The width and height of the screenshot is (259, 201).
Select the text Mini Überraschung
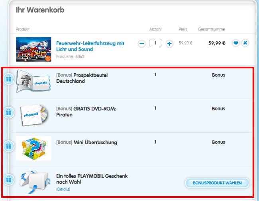point(95,142)
